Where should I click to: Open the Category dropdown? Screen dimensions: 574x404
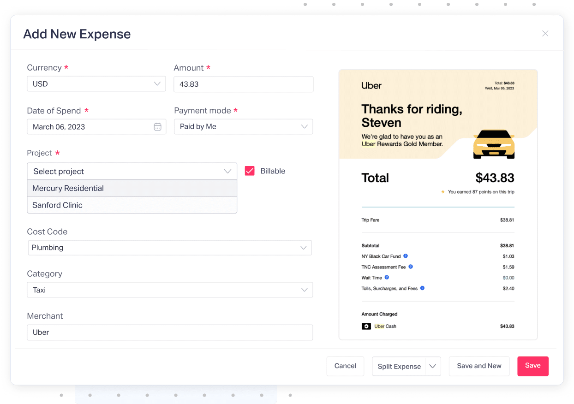pyautogui.click(x=304, y=290)
